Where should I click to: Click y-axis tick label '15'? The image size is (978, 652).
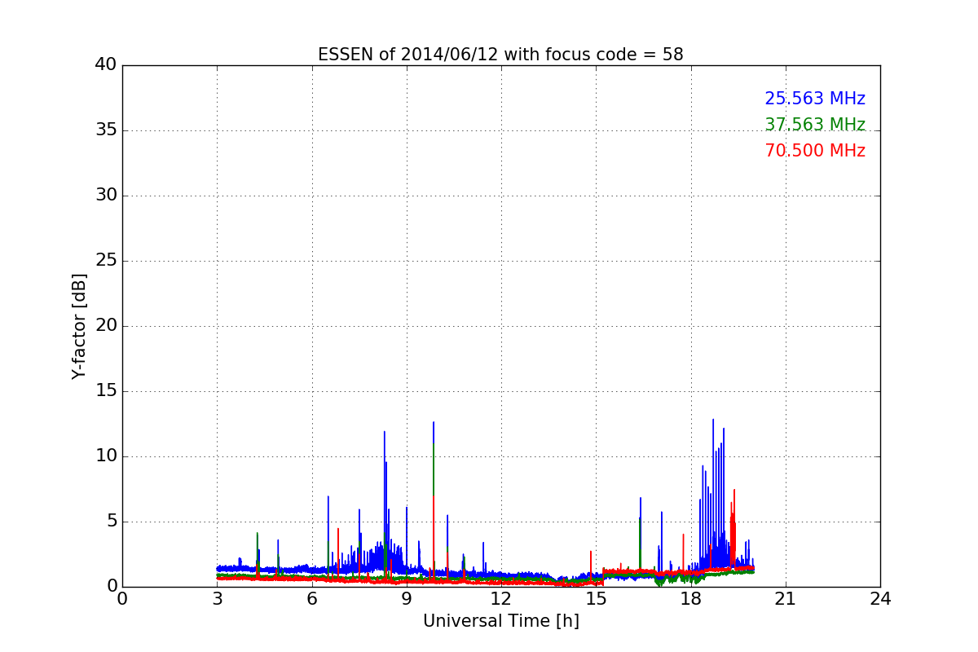[x=106, y=391]
